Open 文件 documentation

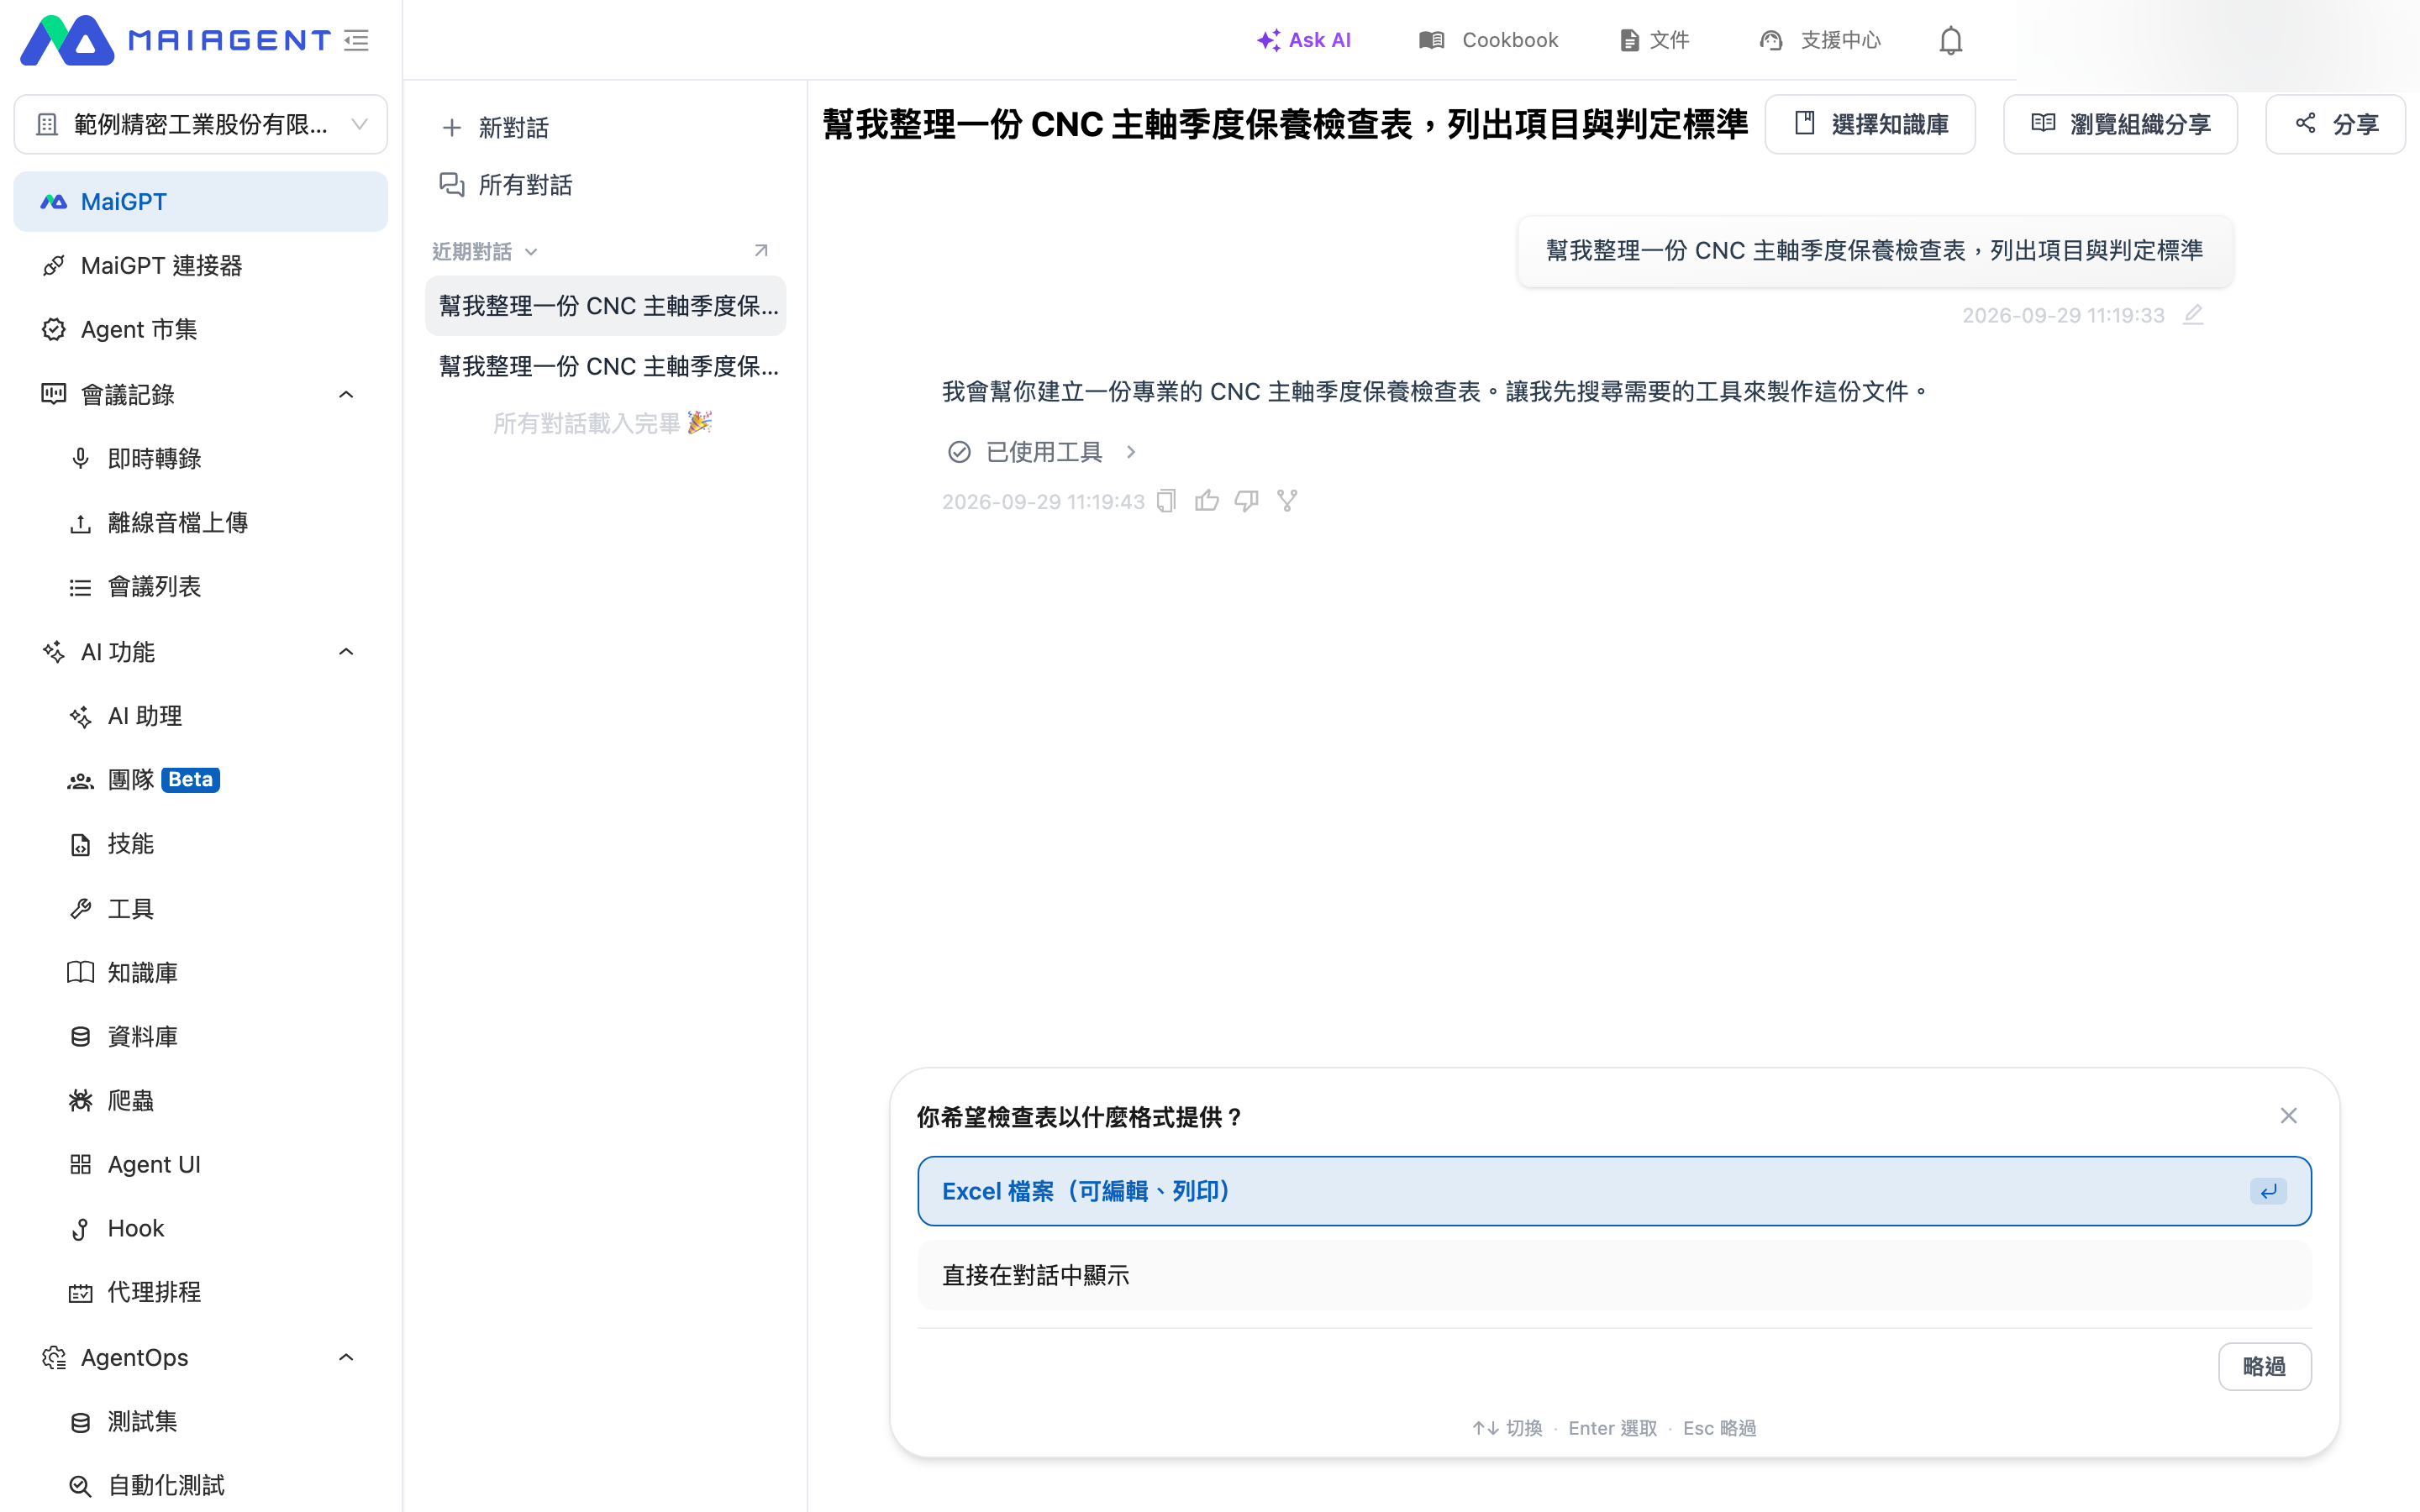point(1655,40)
